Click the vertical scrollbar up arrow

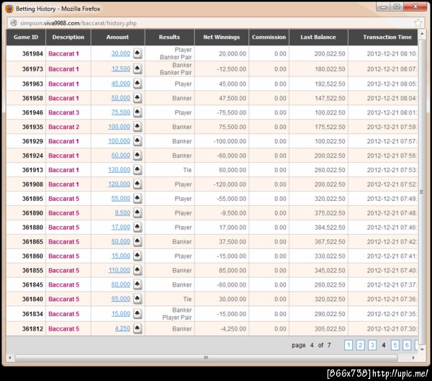(421, 34)
